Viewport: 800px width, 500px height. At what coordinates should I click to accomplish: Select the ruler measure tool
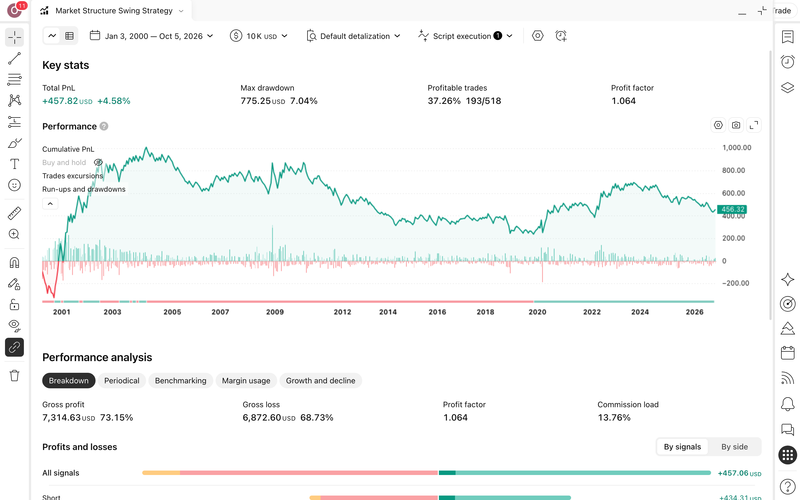pyautogui.click(x=14, y=213)
